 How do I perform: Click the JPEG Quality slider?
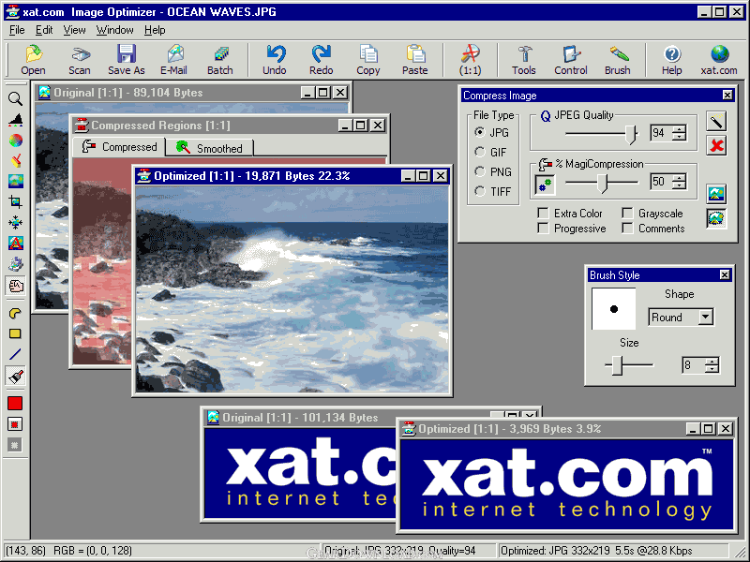[x=631, y=134]
